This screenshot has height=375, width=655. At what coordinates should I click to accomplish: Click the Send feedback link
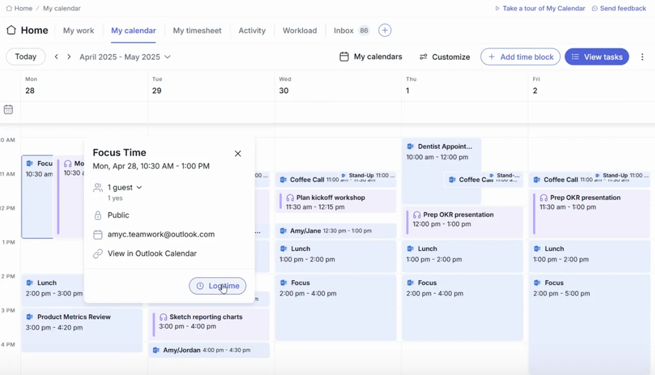tap(623, 8)
